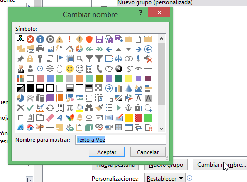The image size is (247, 182).
Task: Choose the microphone symbol
Action: click(x=138, y=59)
